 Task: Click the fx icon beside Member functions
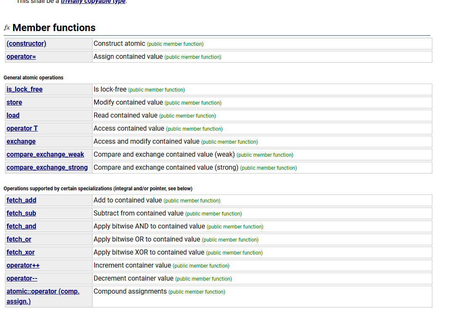pyautogui.click(x=7, y=28)
